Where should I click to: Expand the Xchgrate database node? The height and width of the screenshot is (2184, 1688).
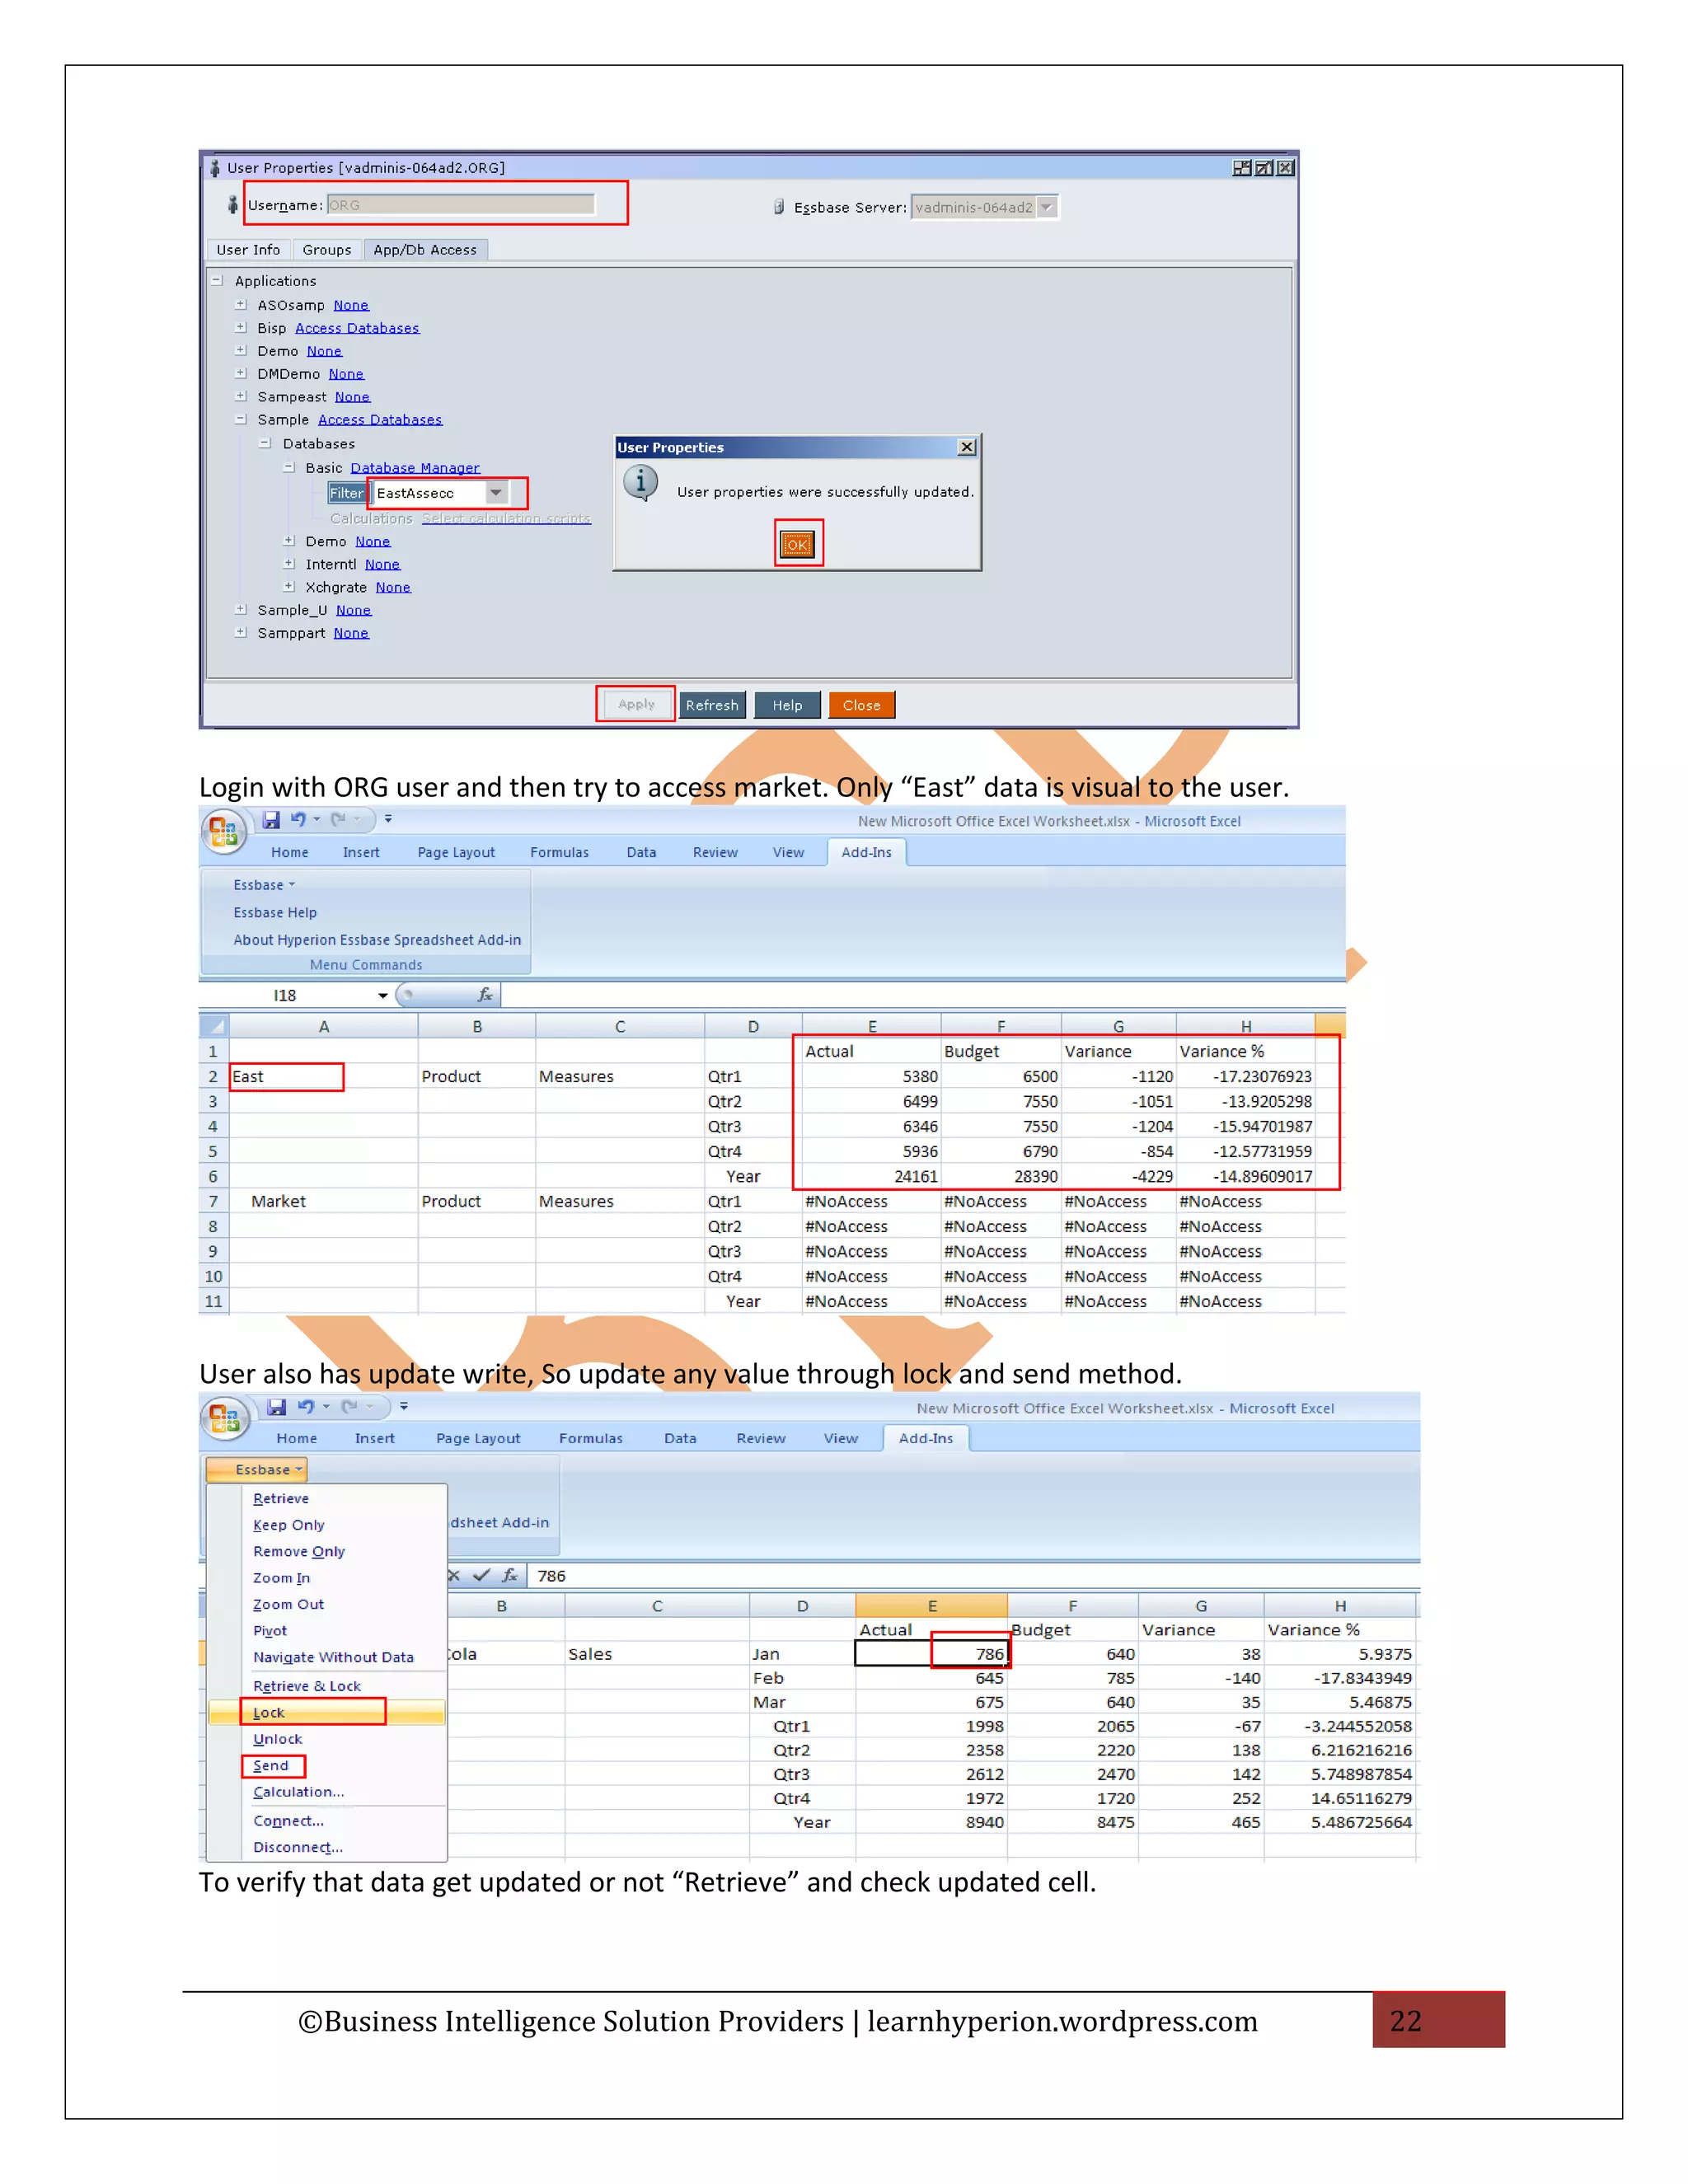pyautogui.click(x=289, y=586)
